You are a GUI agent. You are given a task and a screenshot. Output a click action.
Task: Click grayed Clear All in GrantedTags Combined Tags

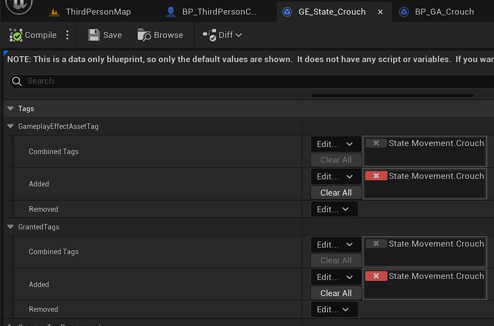click(336, 260)
